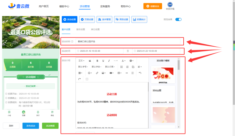
Task: Open 定制服务 in top navigation
Action: click(105, 7)
